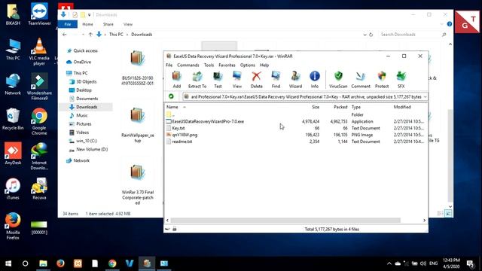Refresh the Downloads folder in Explorer
The height and width of the screenshot is (271, 482).
click(371, 35)
